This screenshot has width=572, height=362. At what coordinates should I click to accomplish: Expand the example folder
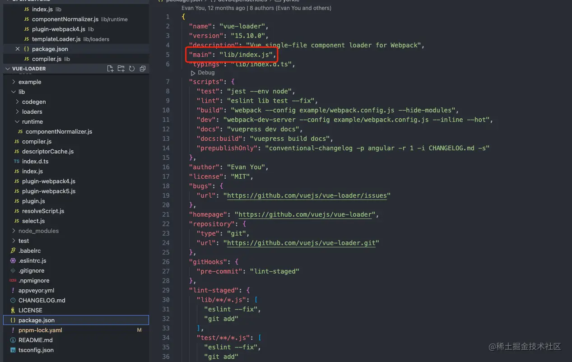pos(14,82)
